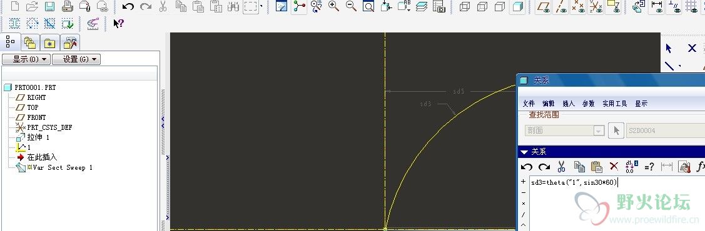Open the 设置 dropdown in model tree

pos(76,59)
